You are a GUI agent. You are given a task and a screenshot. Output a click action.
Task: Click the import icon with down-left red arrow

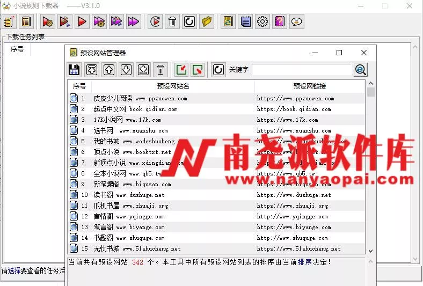click(181, 70)
